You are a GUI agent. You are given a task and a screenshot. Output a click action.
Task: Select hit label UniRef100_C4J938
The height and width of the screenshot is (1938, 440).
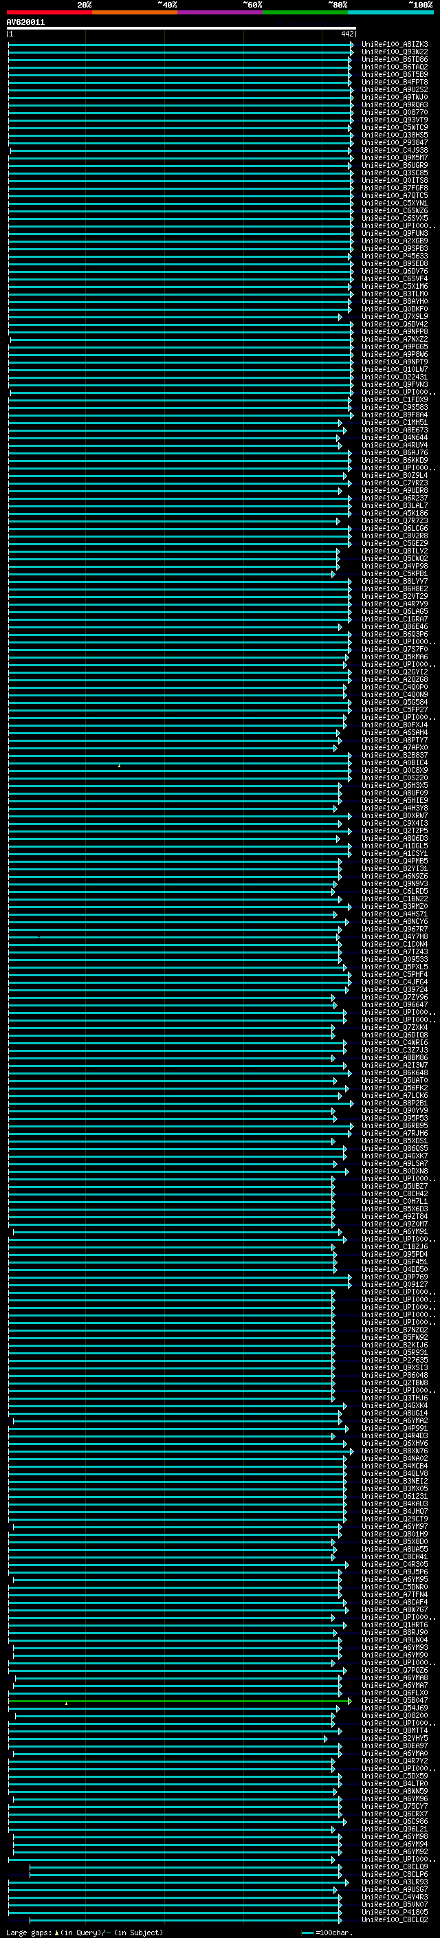pyautogui.click(x=395, y=151)
